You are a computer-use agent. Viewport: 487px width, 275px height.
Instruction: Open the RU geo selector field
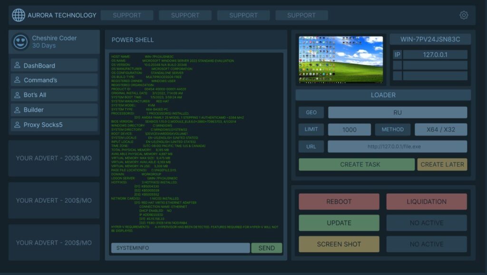[x=398, y=112]
